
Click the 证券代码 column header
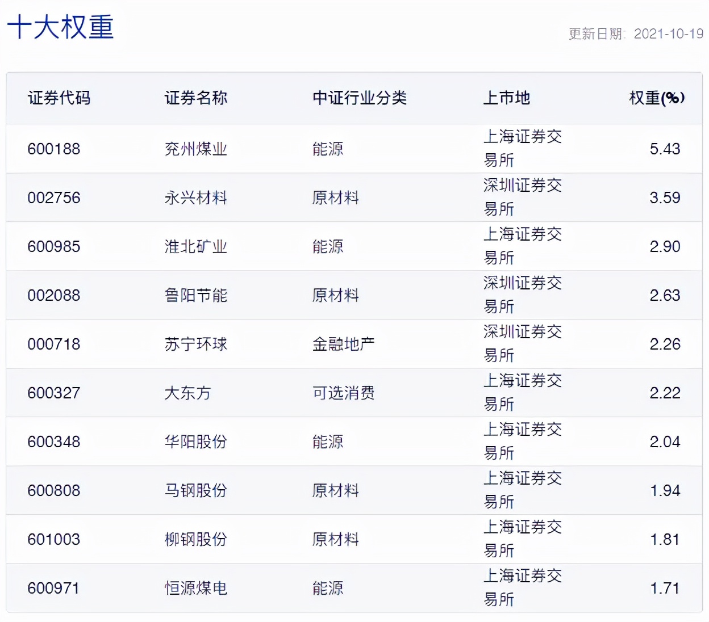tap(60, 98)
